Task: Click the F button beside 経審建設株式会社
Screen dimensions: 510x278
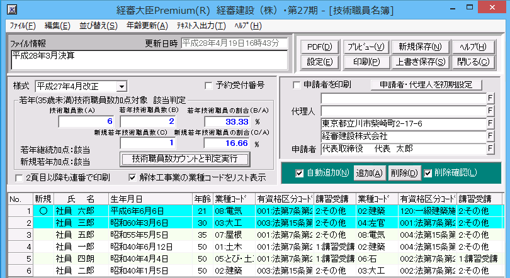Action: coord(490,135)
